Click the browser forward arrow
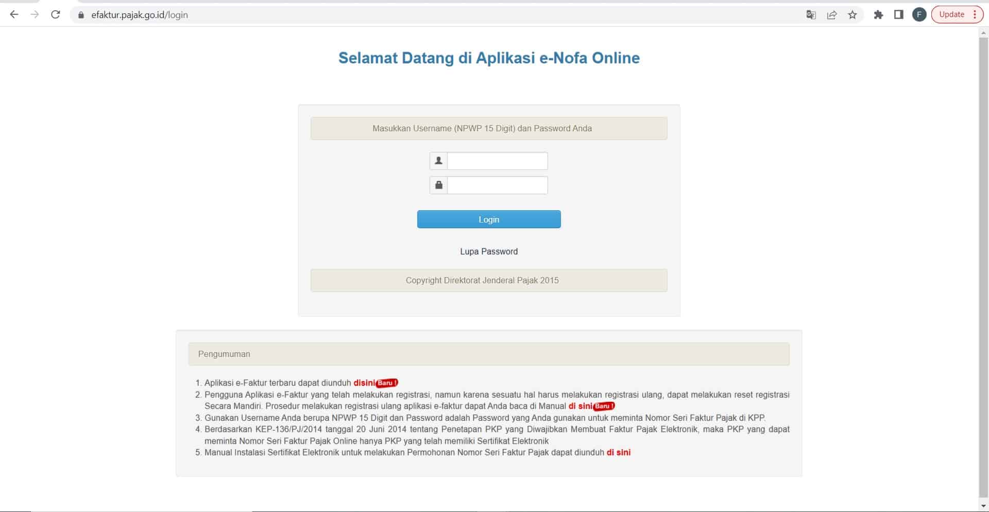Image resolution: width=989 pixels, height=512 pixels. (35, 14)
